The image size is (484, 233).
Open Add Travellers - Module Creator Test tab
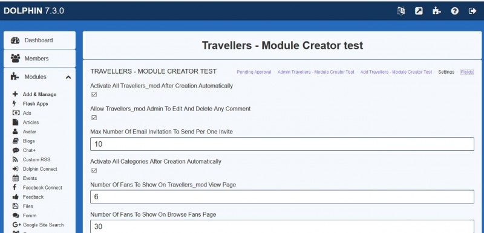point(396,72)
